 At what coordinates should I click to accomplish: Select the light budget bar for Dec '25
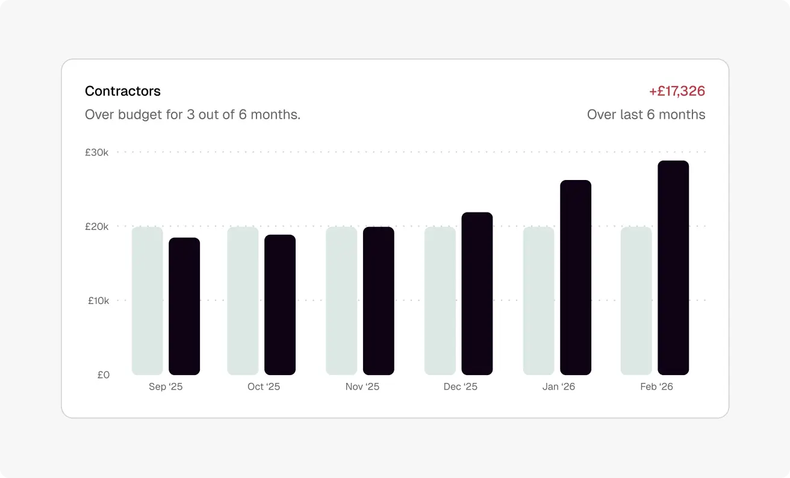(440, 301)
